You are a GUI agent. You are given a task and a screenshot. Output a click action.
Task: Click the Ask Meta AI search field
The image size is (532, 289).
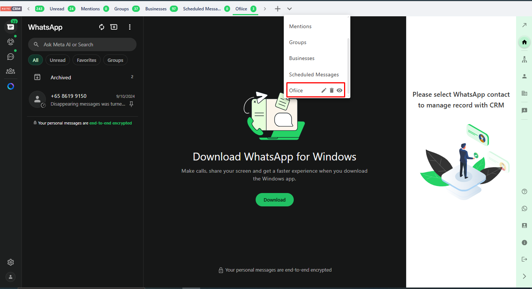coord(82,44)
